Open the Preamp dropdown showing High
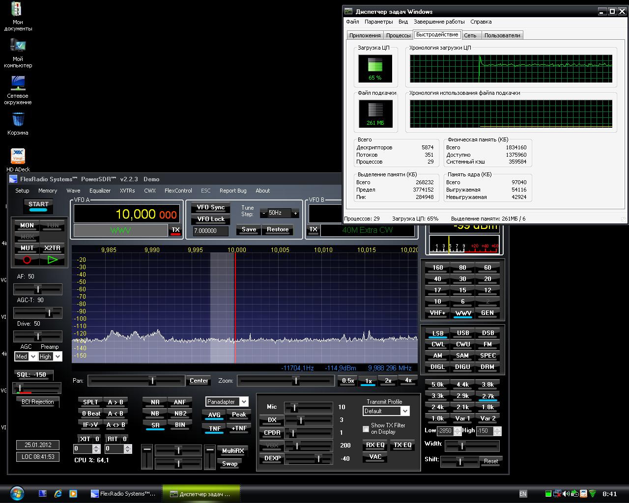Image resolution: width=629 pixels, height=503 pixels. coord(50,357)
